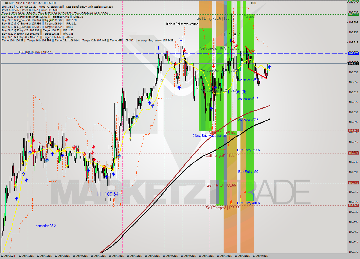Click 105.455 on the price scale
This screenshot has height=259, width=360.
(353, 232)
